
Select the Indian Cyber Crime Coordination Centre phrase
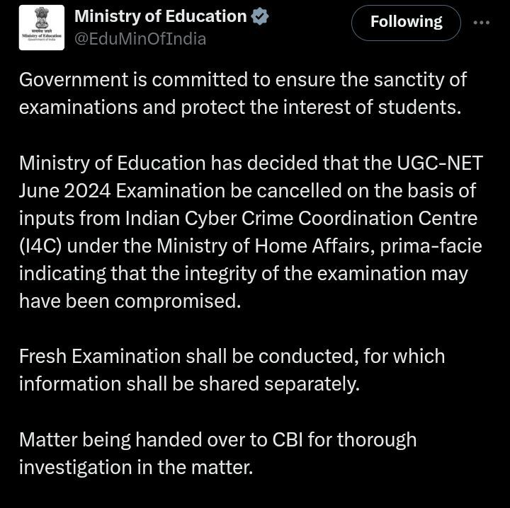point(301,219)
